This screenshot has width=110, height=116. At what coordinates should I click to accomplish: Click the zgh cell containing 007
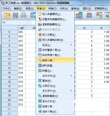click(22, 41)
